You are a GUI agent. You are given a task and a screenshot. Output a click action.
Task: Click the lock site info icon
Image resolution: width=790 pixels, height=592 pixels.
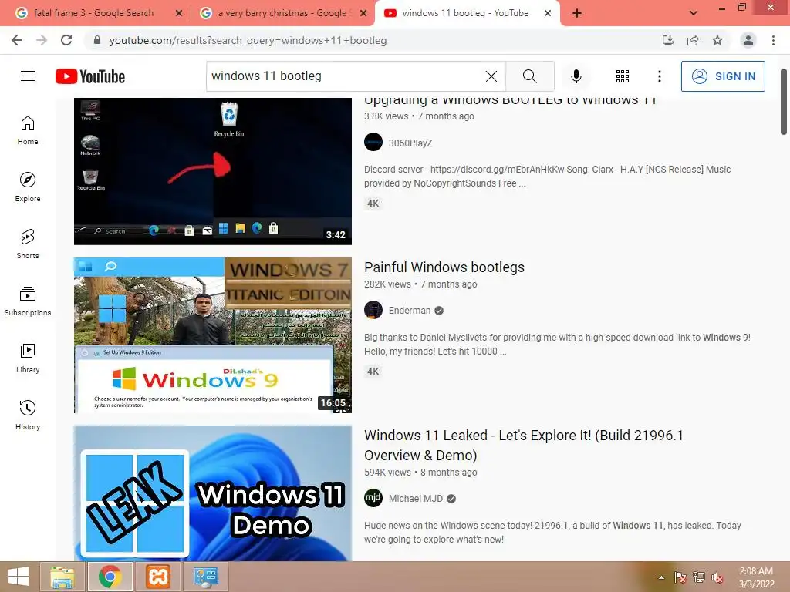(97, 40)
